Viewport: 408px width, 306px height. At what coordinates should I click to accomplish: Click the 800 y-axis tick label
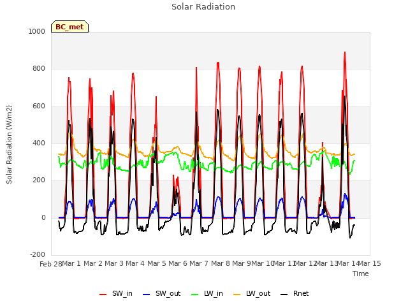pyautogui.click(x=39, y=68)
